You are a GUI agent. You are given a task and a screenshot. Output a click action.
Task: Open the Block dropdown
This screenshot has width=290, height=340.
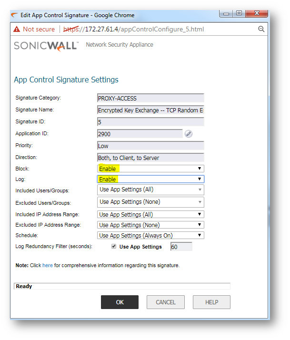tap(150, 169)
